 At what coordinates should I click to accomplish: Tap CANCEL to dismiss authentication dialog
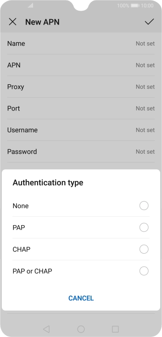[x=81, y=298]
